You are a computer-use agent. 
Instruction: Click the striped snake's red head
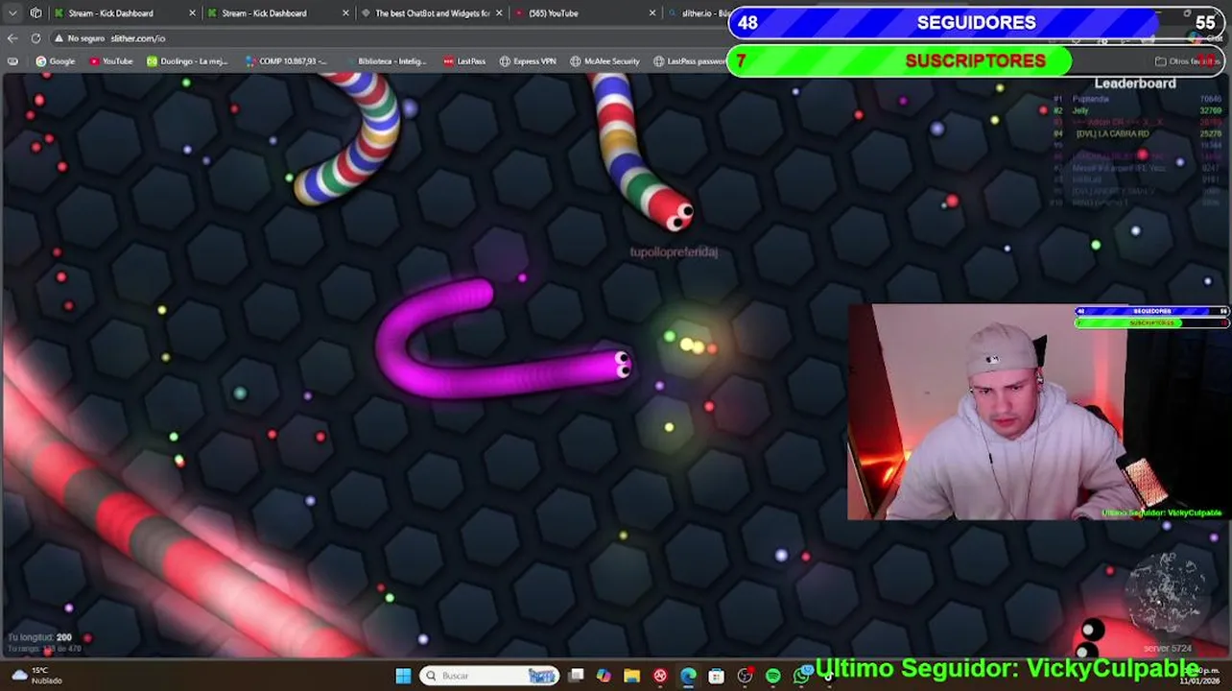[673, 209]
